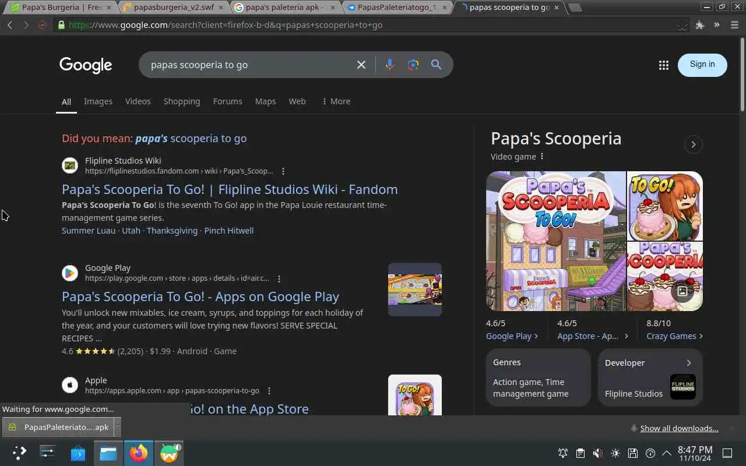Switch to Firefox in the taskbar

[139, 453]
